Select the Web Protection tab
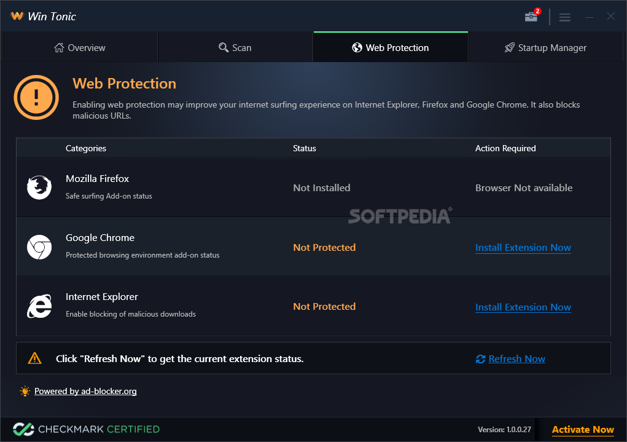Viewport: 627px width, 442px height. (x=391, y=47)
